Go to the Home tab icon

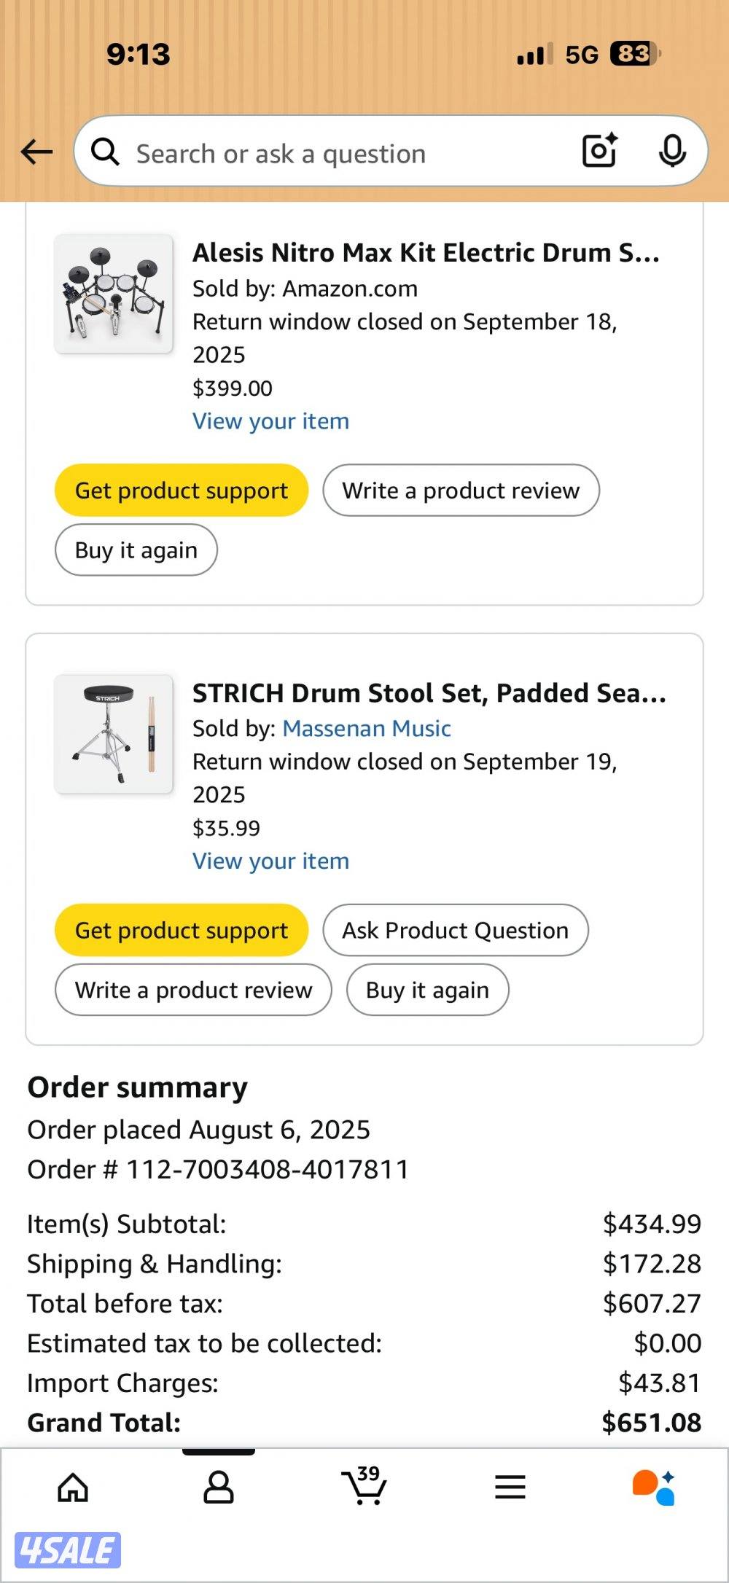(73, 1488)
